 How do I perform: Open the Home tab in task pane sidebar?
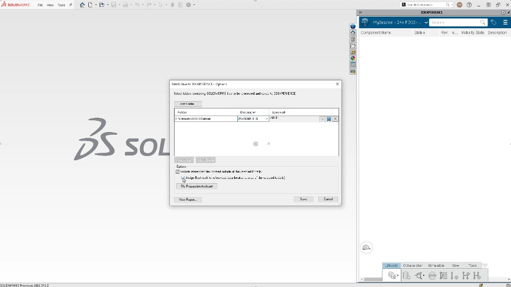352,33
